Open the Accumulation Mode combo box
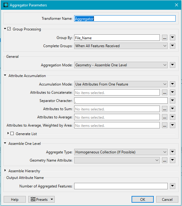 coord(121,84)
